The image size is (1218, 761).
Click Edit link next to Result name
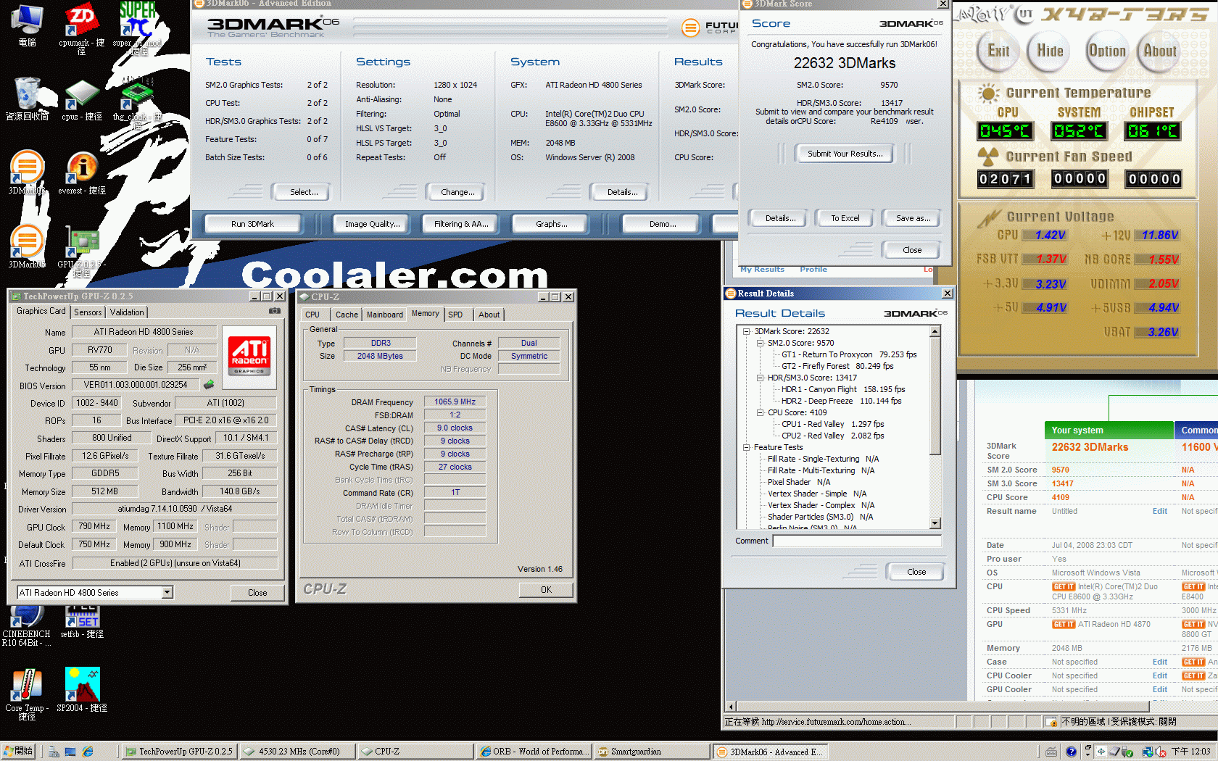[1160, 512]
